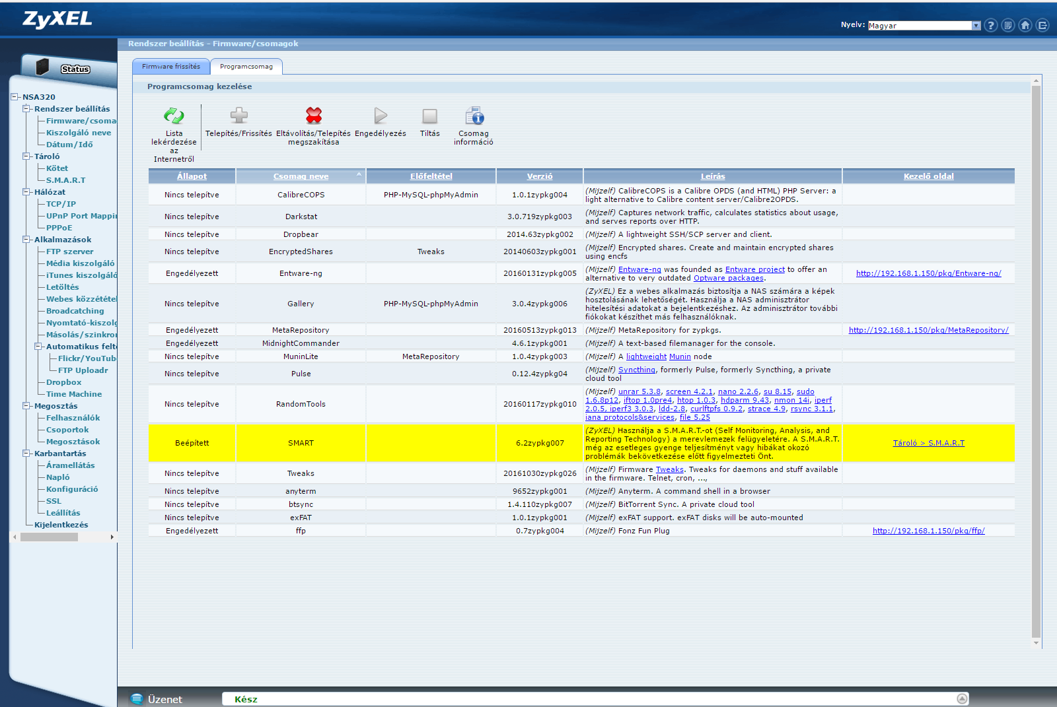Viewport: 1057px width, 707px height.
Task: Click the sidebar scroll right arrow
Action: click(x=112, y=537)
